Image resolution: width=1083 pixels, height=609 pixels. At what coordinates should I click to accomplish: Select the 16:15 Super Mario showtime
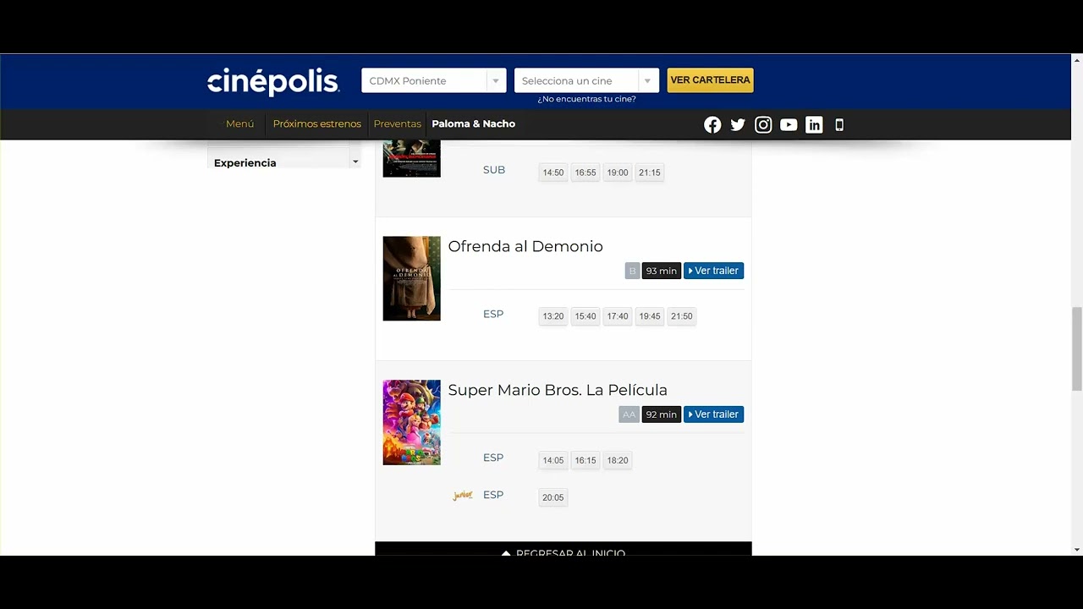pyautogui.click(x=585, y=460)
